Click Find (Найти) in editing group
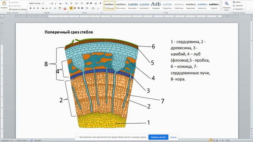 pyautogui.click(x=237, y=2)
